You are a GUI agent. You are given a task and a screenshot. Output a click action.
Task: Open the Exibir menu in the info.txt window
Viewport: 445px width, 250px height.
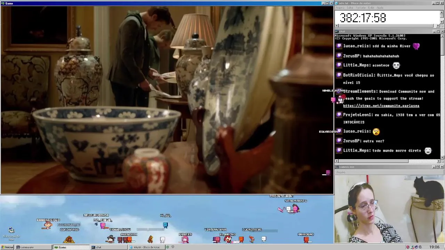pos(371,8)
